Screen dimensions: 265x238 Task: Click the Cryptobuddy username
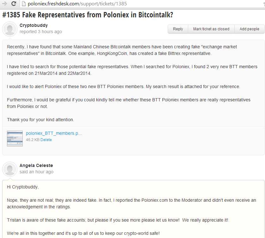[33, 25]
